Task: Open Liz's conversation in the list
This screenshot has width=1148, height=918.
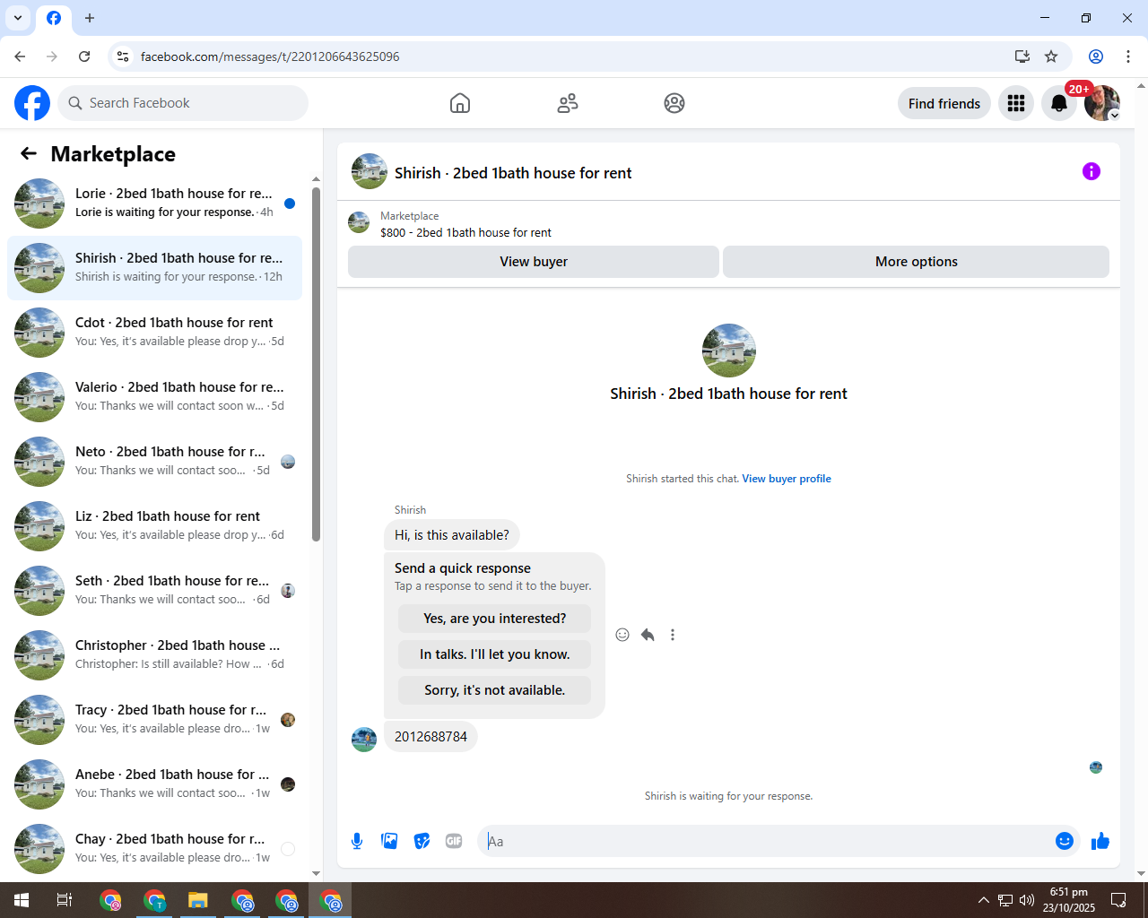Action: click(x=154, y=526)
